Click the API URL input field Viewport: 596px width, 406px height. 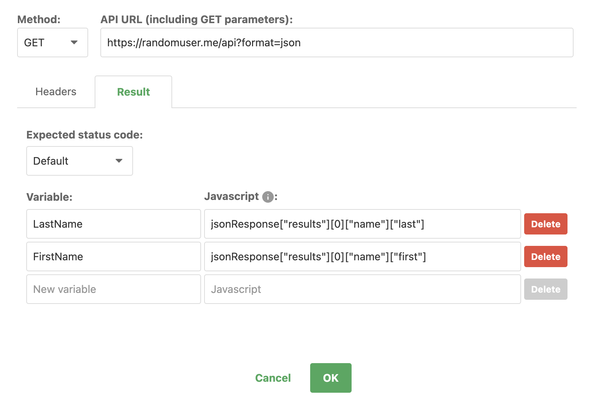tap(336, 42)
